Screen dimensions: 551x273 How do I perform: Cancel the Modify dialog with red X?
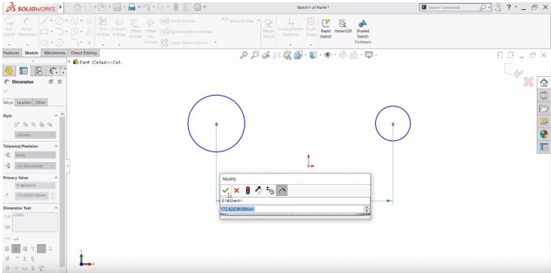tap(236, 191)
